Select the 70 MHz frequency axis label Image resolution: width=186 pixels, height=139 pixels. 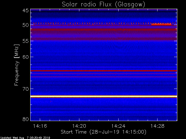(26, 89)
